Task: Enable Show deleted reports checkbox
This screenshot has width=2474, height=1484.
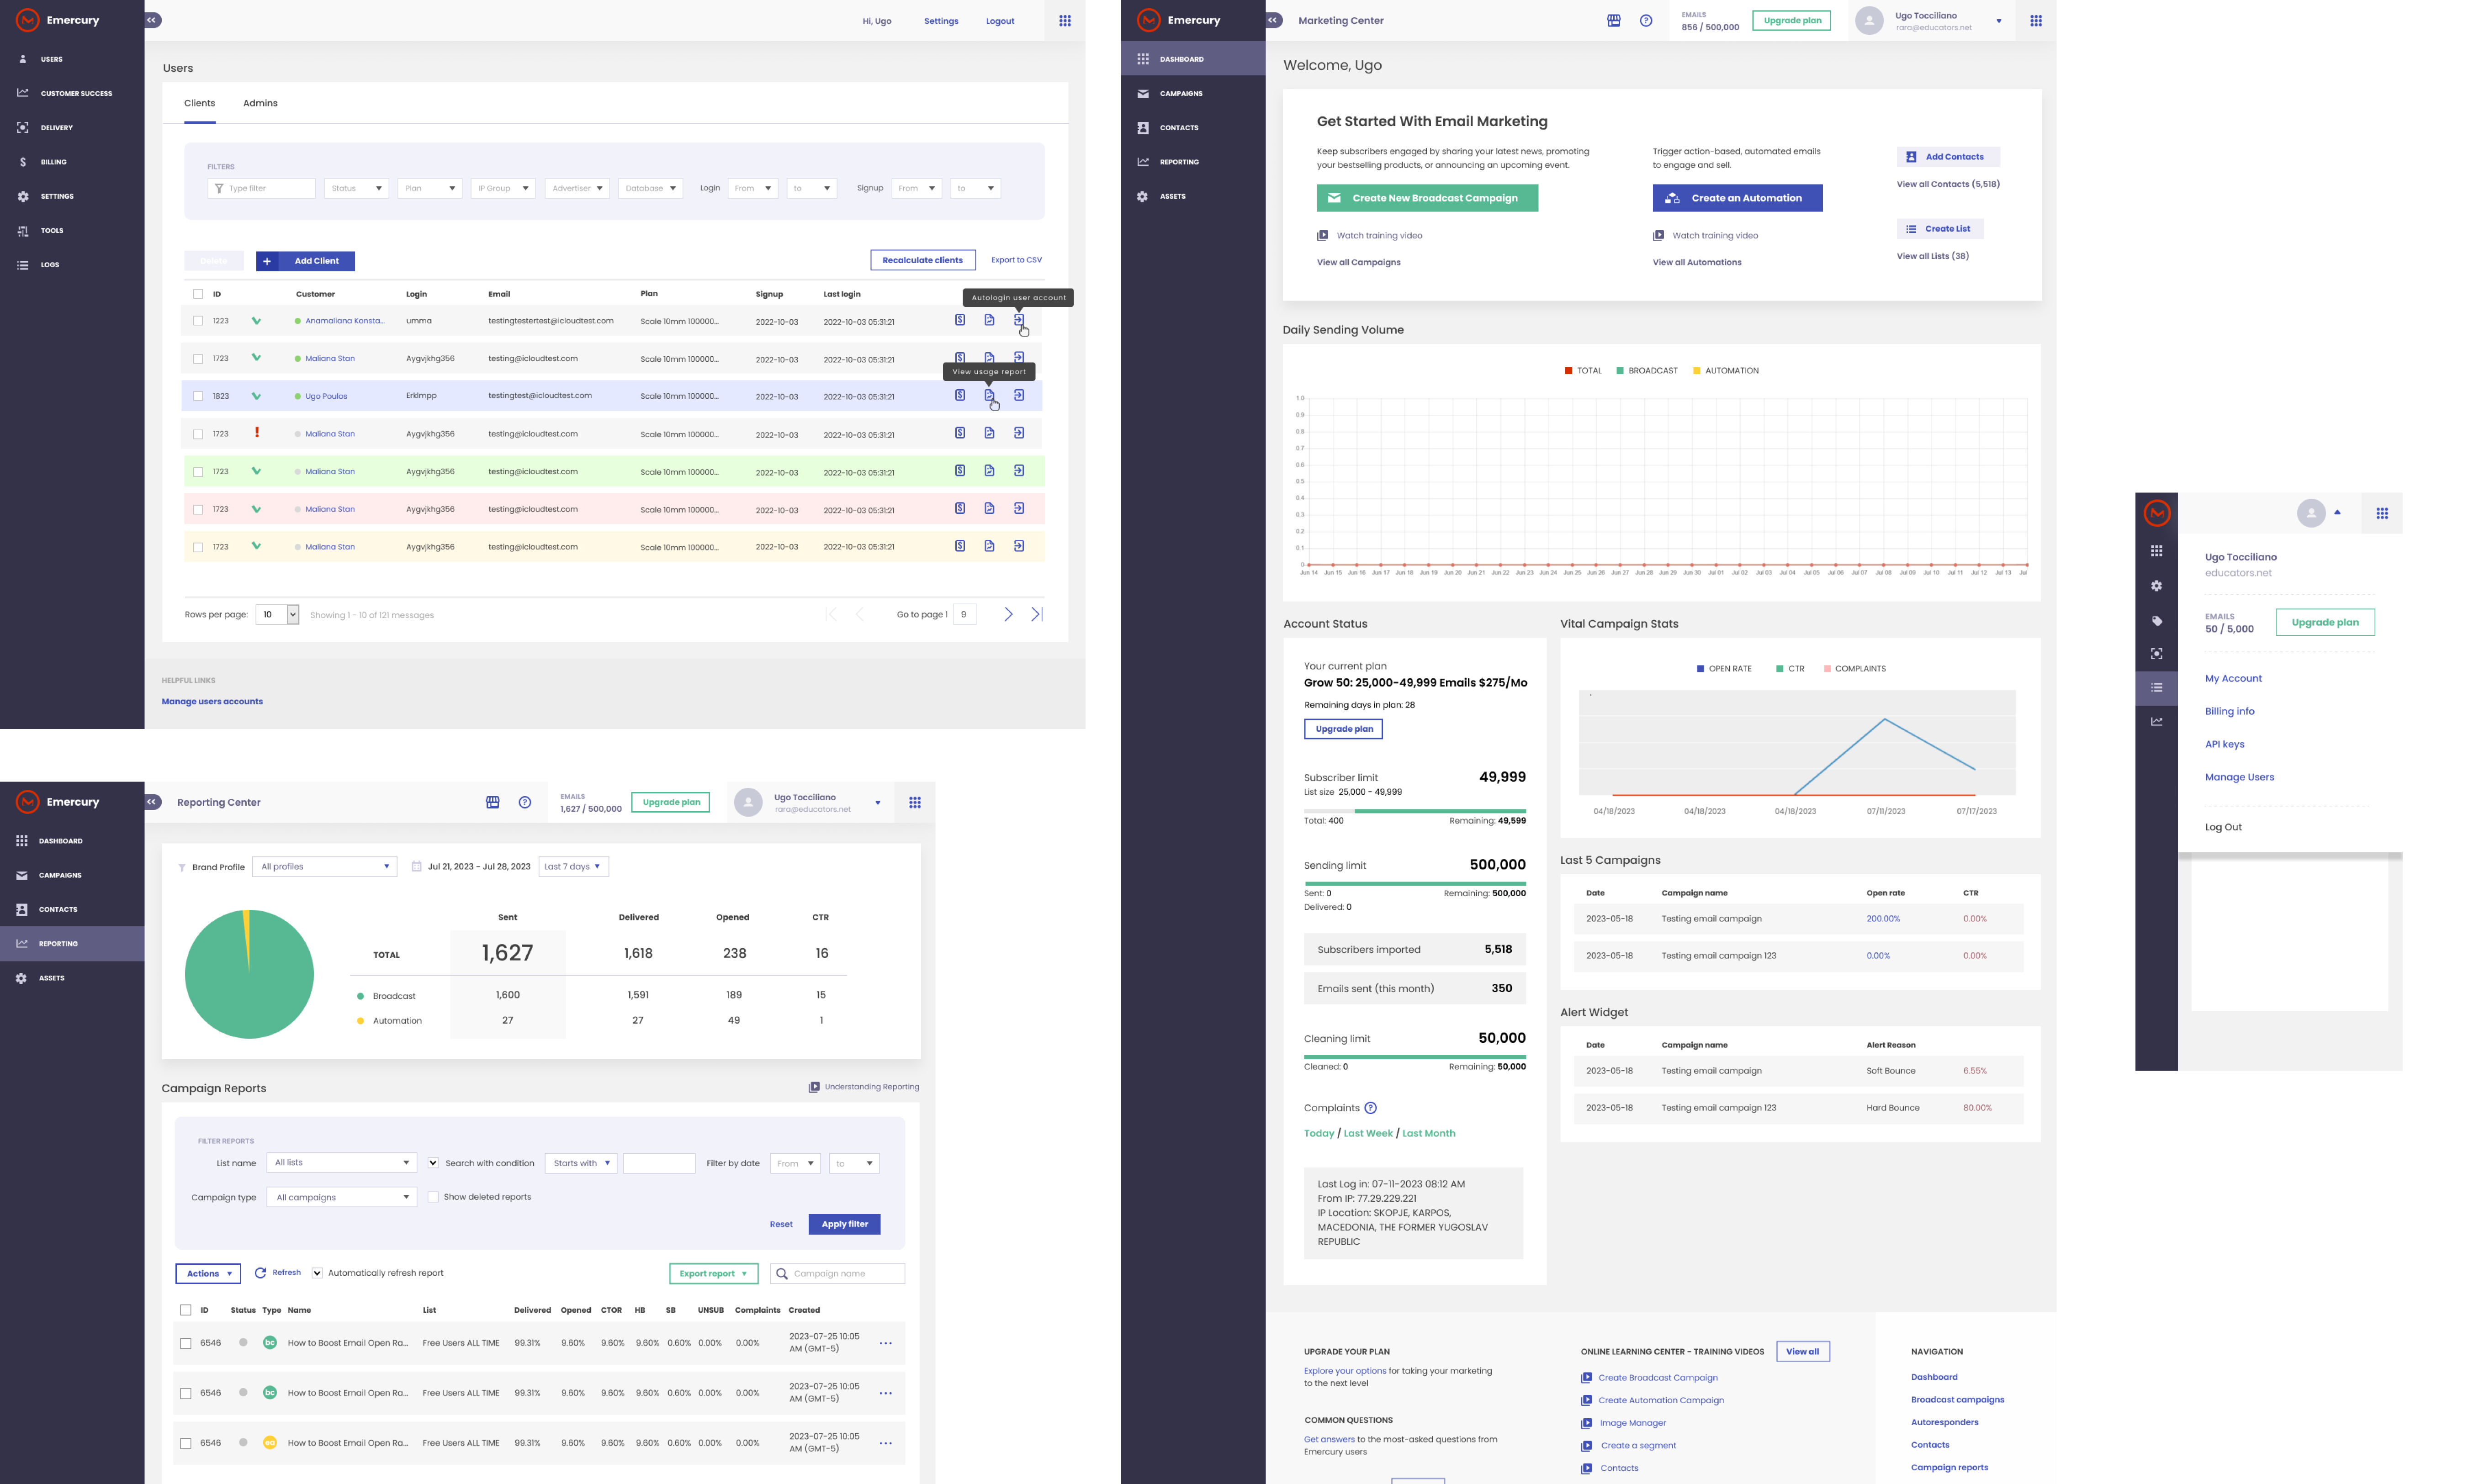Action: (x=433, y=1197)
